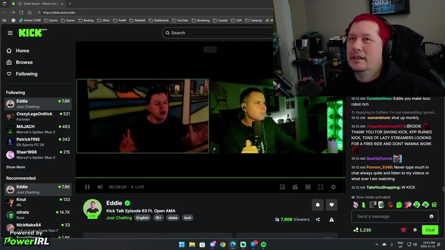Open the emoji picker in chat
This screenshot has height=250, width=445.
point(431,216)
